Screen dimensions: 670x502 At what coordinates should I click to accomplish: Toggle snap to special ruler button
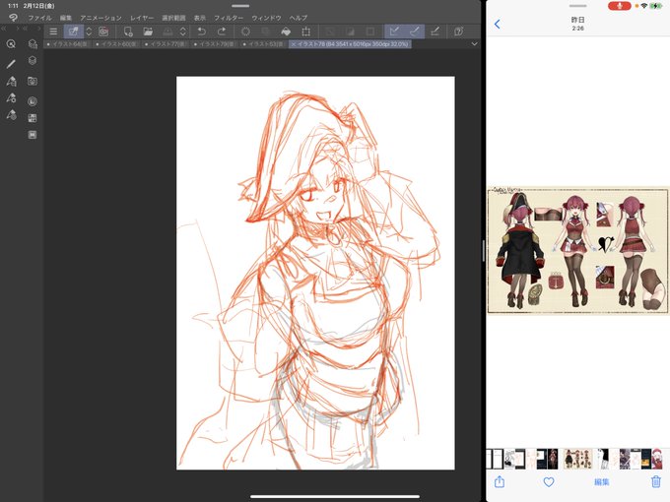[x=415, y=31]
